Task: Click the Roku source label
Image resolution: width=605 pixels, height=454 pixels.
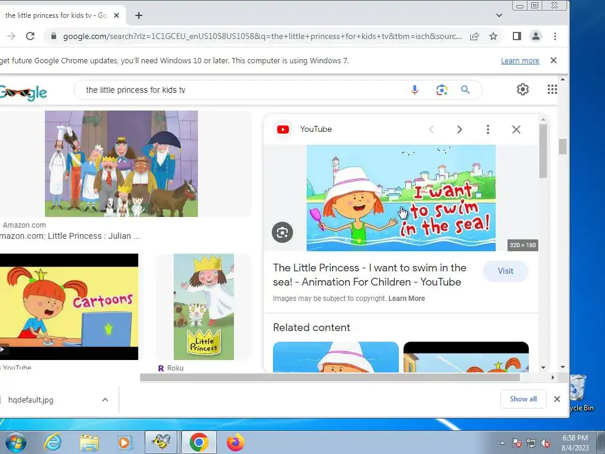Action: (x=175, y=368)
